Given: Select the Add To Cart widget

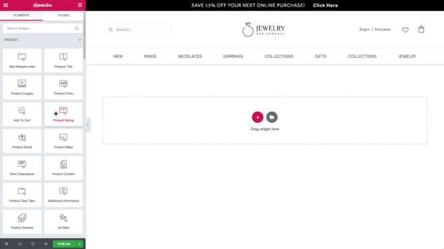Looking at the screenshot, I should coord(22,114).
